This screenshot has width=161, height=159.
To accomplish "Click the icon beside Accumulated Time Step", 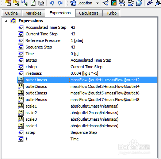I will pyautogui.click(x=20, y=28).
